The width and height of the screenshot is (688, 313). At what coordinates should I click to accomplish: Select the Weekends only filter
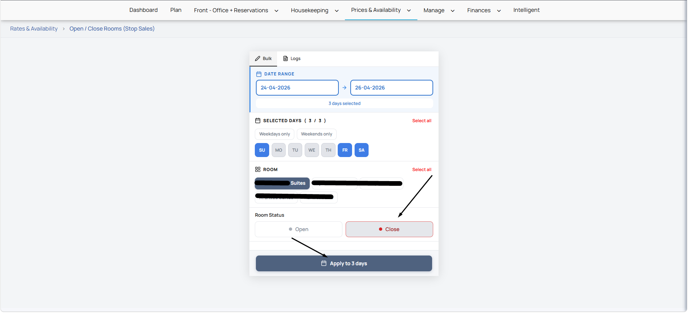pos(317,134)
